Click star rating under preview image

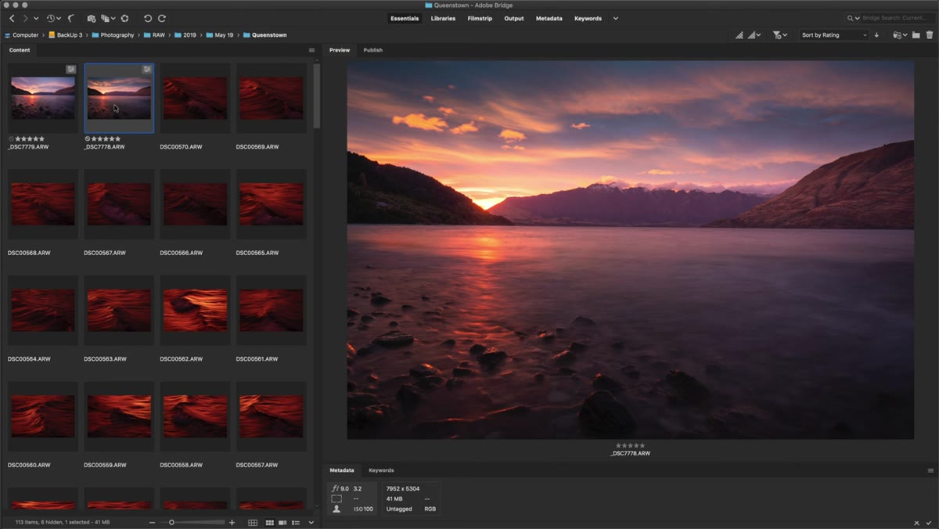point(630,445)
